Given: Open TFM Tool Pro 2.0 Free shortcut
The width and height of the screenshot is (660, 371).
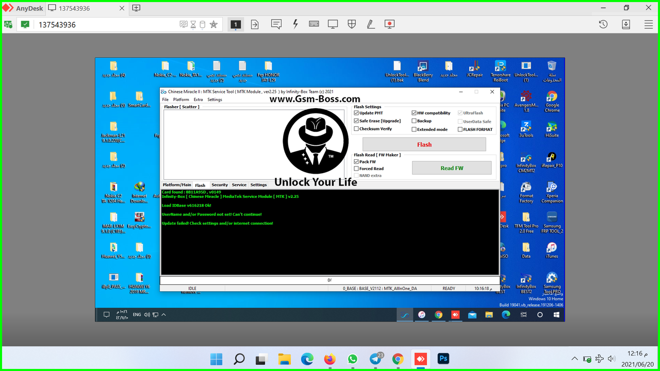Looking at the screenshot, I should pos(526,223).
